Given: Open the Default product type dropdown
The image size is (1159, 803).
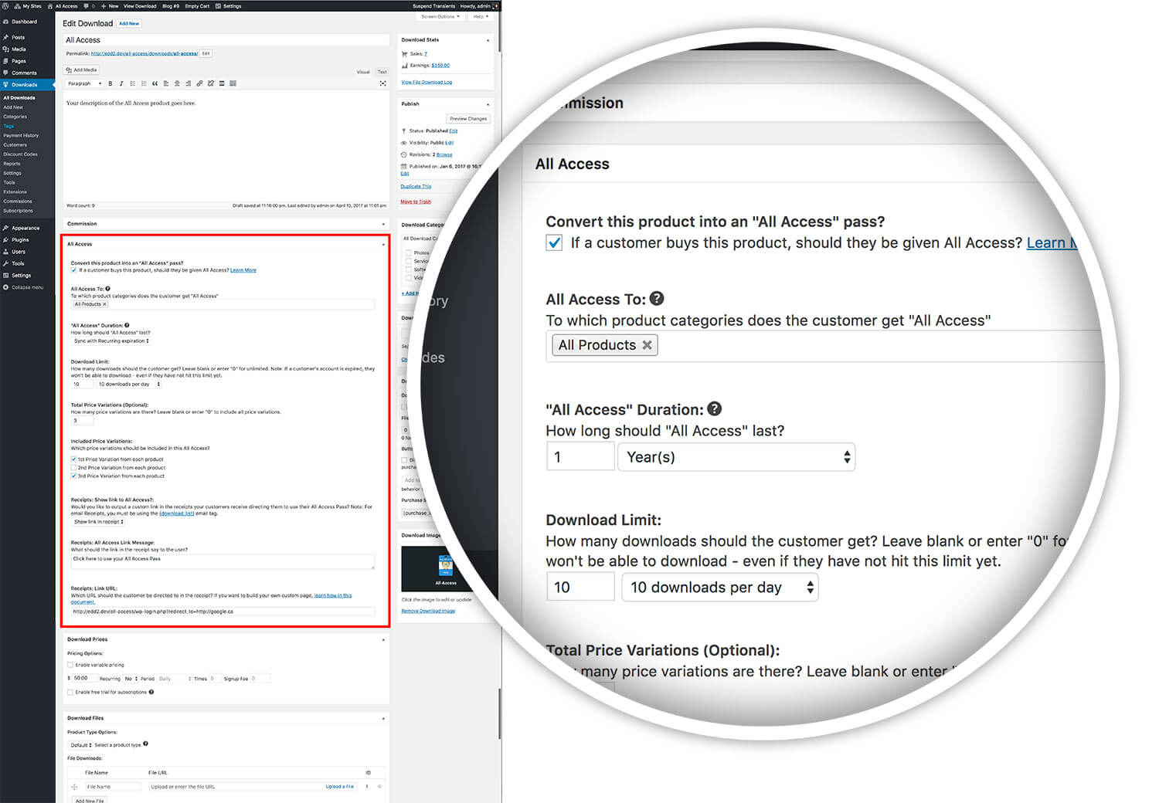Looking at the screenshot, I should tap(80, 745).
